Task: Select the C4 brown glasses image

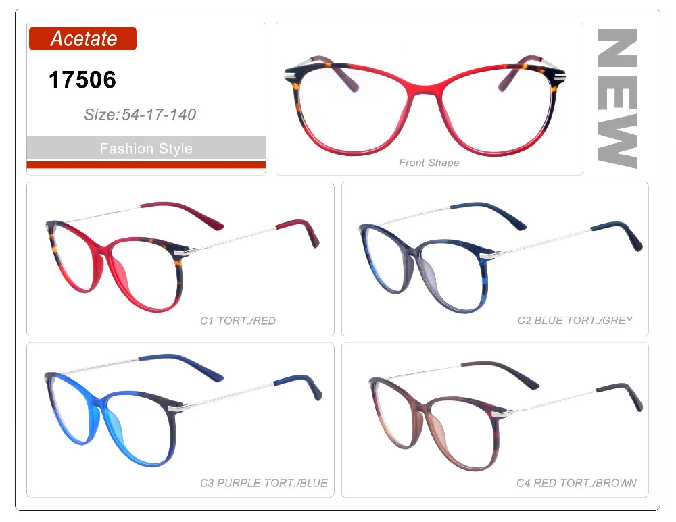Action: (x=506, y=416)
